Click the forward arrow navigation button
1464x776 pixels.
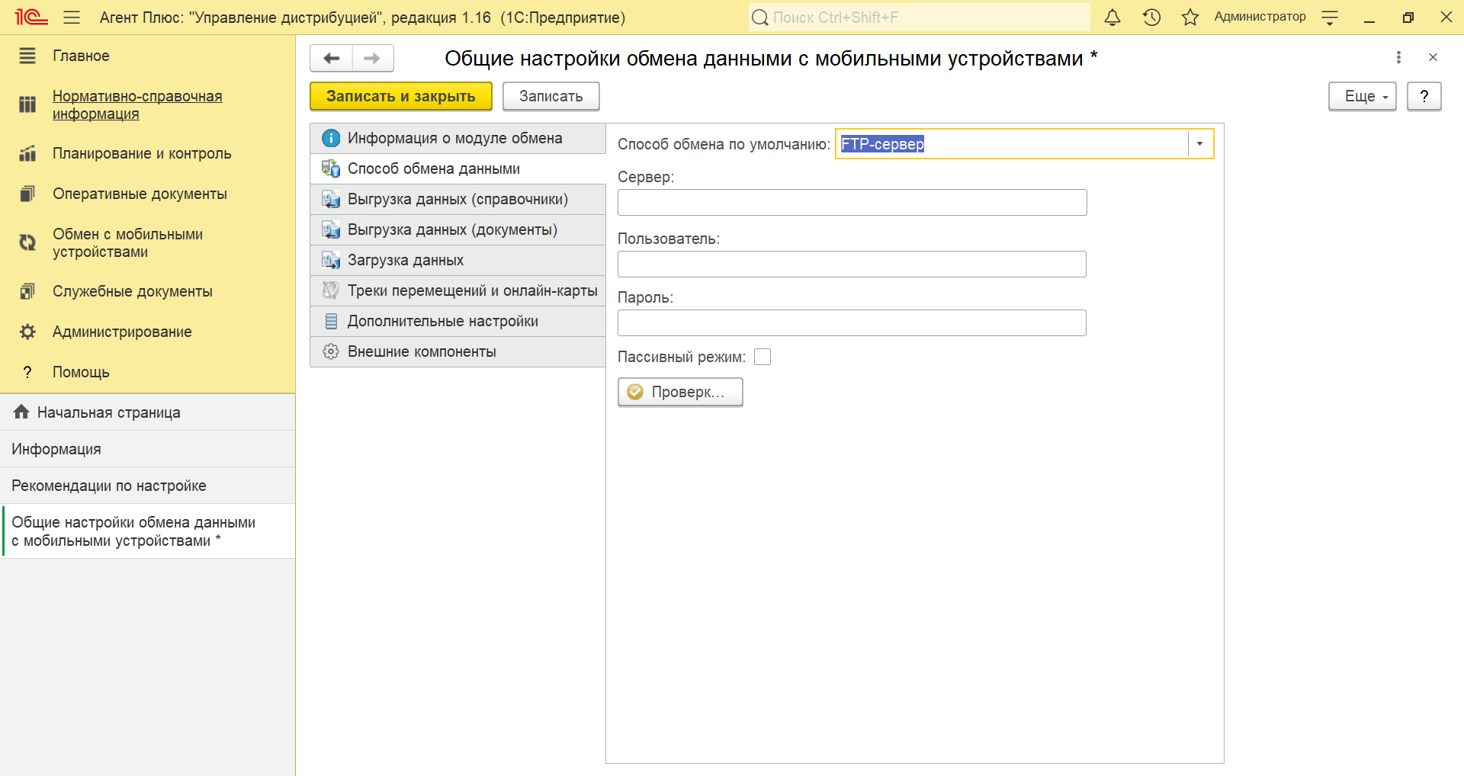372,59
